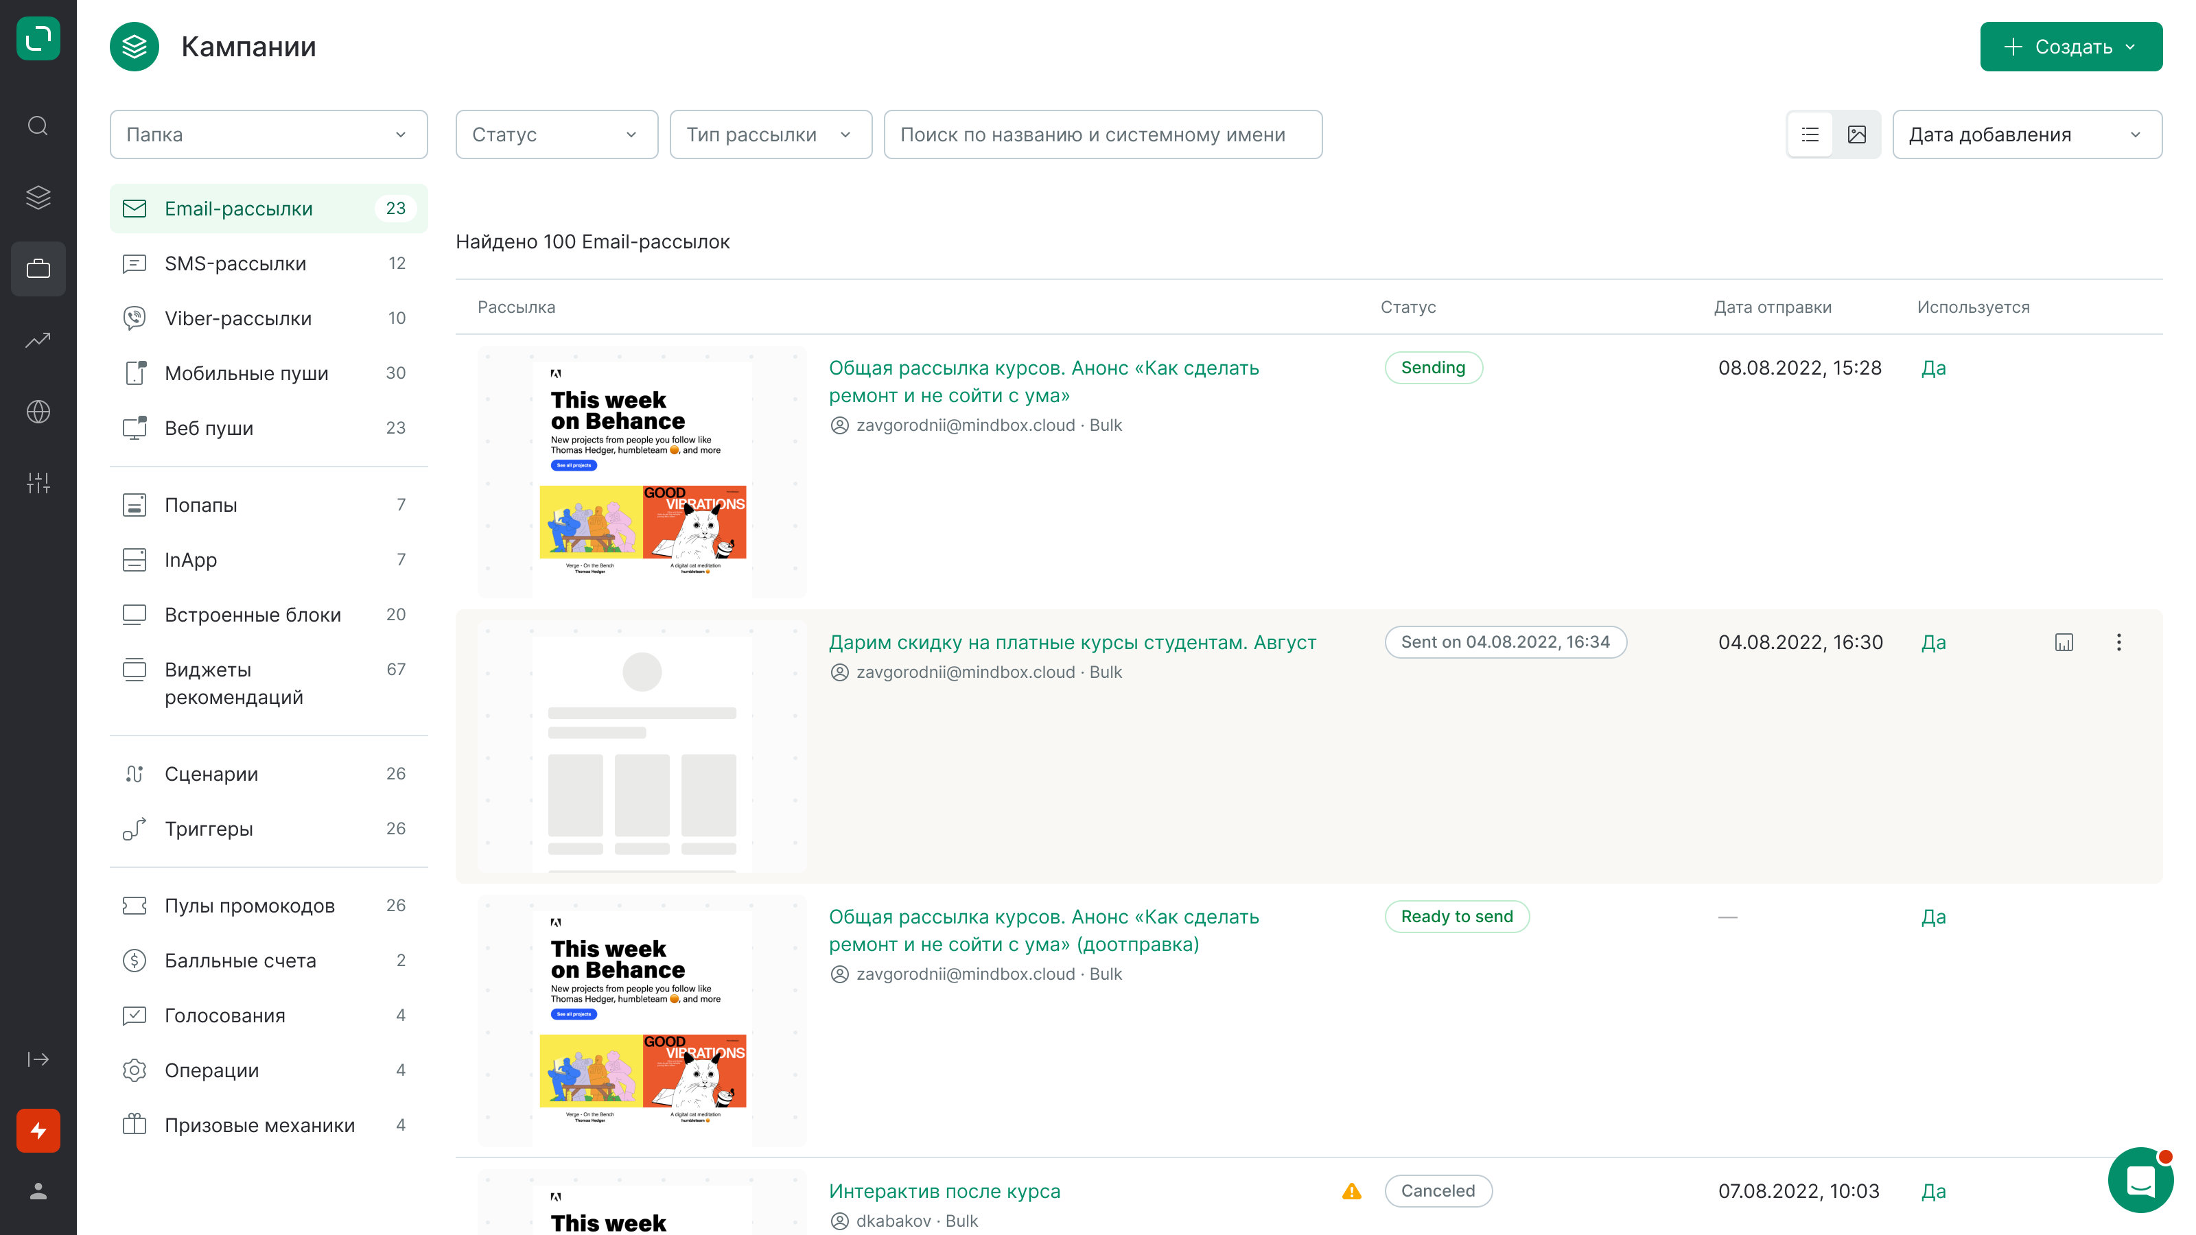Click the send date 07.08.2022, 10:03
Viewport: 2196px width, 1235px height.
[1799, 1192]
